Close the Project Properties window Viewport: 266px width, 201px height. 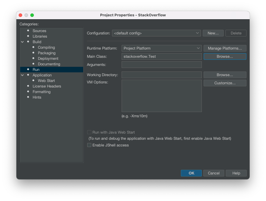pos(20,15)
